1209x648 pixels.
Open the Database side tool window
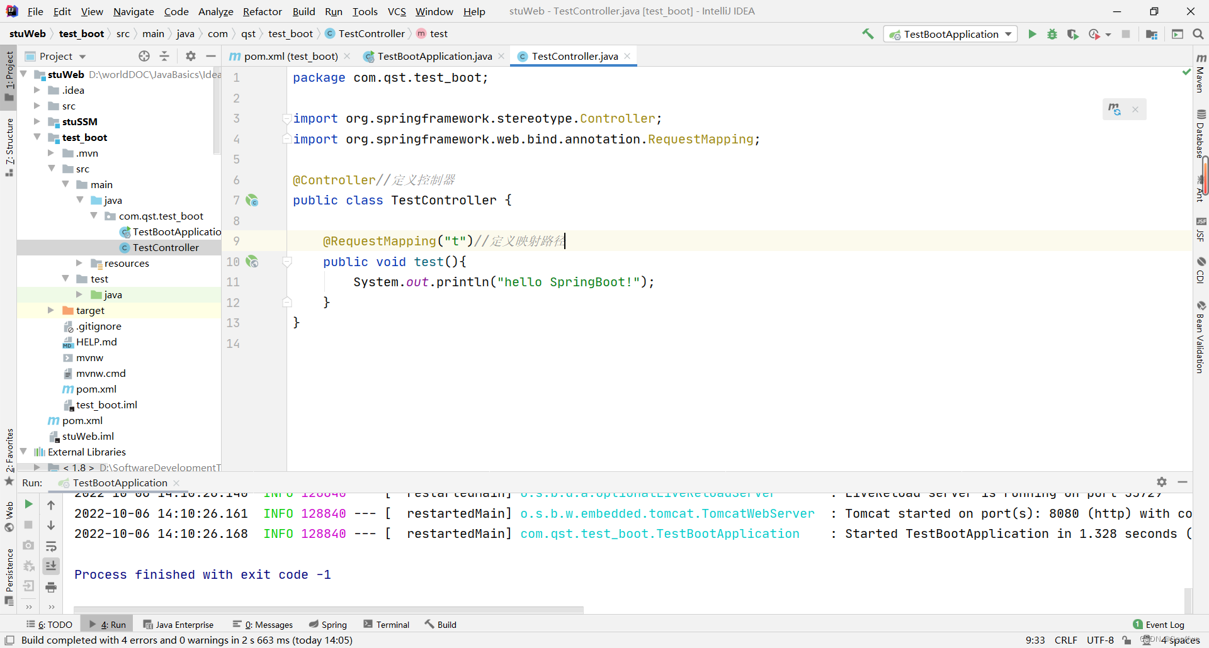[1201, 133]
